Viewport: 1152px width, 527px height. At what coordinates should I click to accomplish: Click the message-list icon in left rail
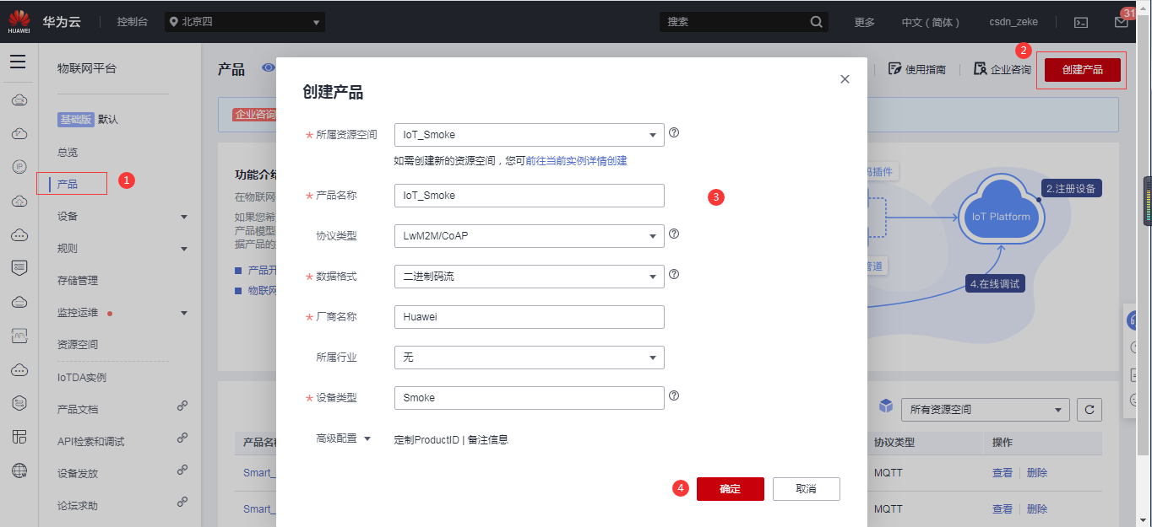click(19, 268)
